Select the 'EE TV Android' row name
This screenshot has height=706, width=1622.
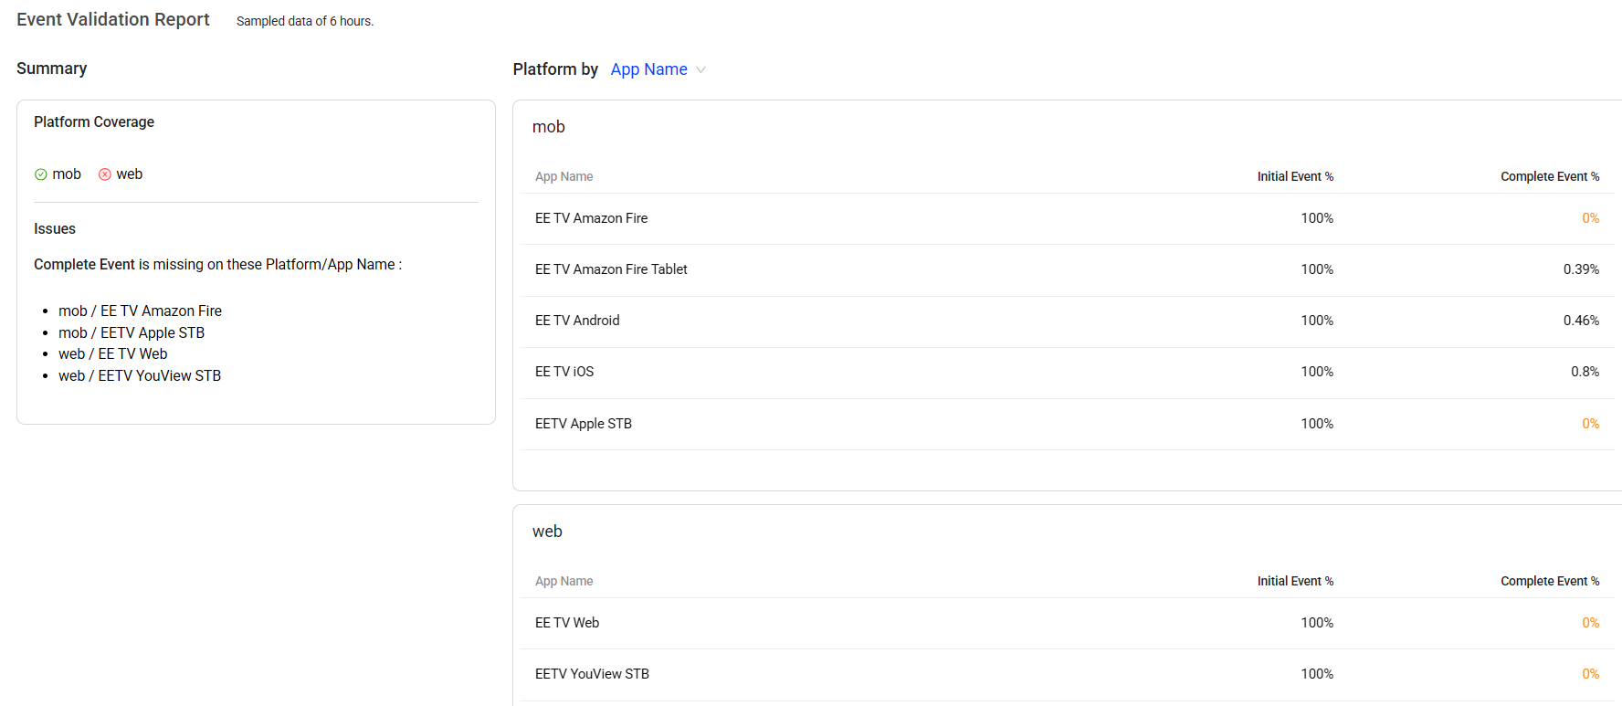coord(577,321)
